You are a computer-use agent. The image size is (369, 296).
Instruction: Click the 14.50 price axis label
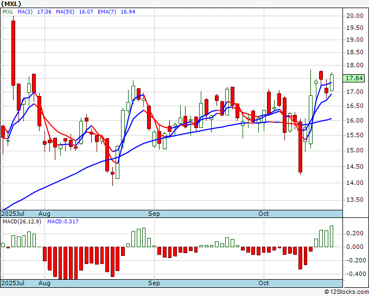coord(355,166)
